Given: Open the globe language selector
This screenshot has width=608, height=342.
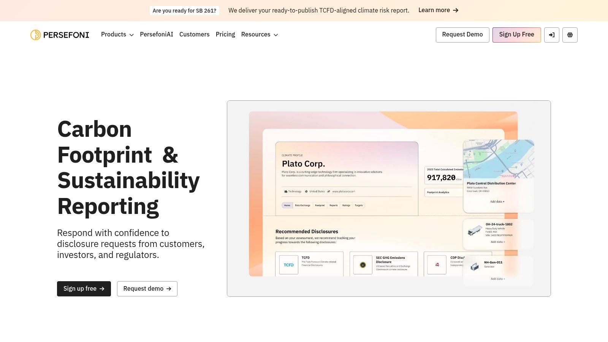Looking at the screenshot, I should pos(570,35).
